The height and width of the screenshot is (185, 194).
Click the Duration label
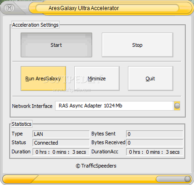(21, 151)
